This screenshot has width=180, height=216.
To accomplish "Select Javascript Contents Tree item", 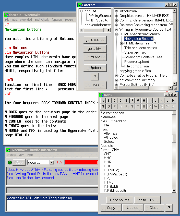I will (143, 57).
